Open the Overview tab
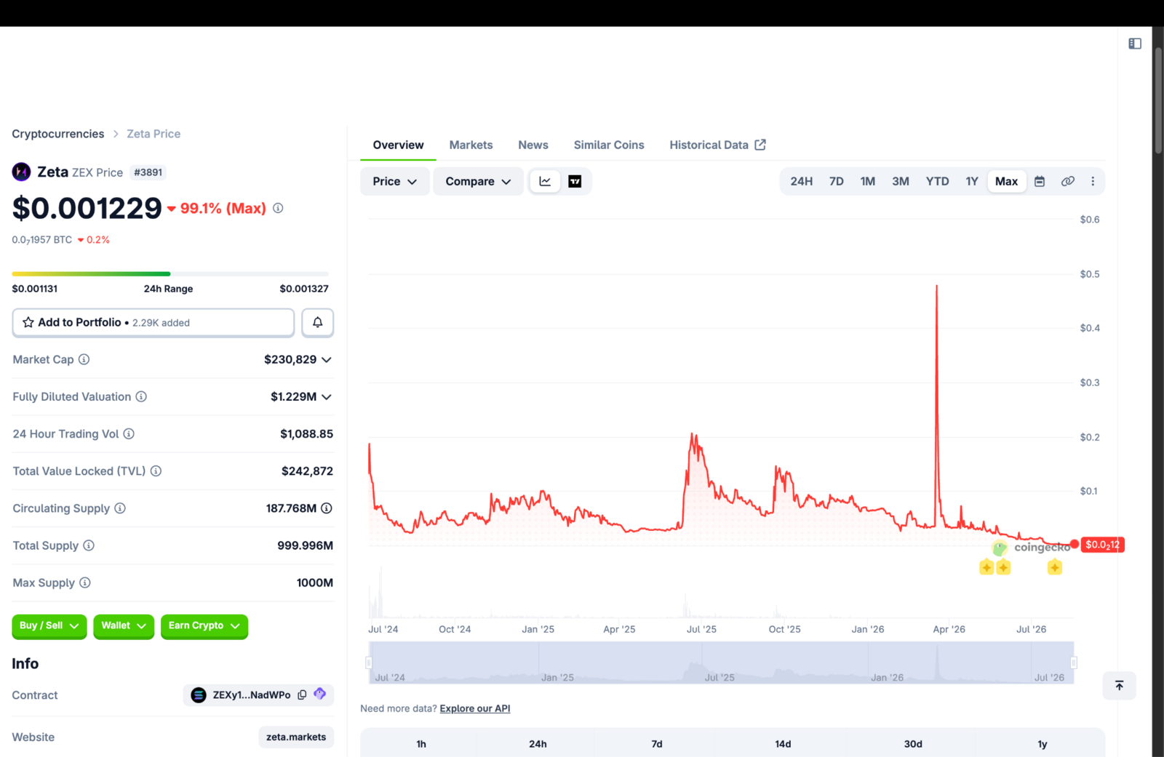 (398, 145)
